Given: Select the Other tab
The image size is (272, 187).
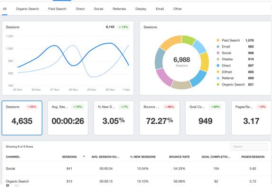Looking at the screenshot, I should (x=178, y=9).
